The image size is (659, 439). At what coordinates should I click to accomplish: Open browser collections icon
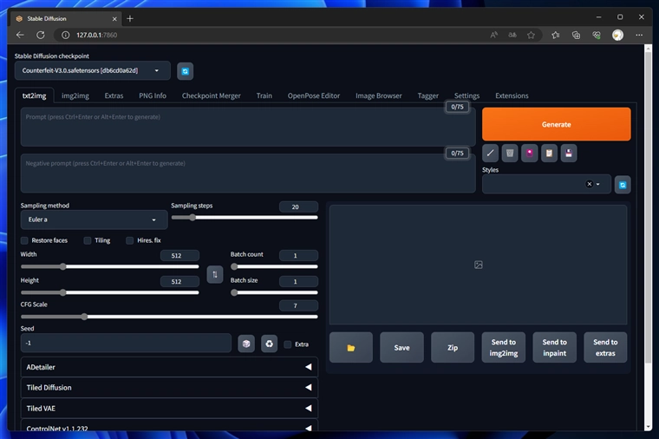[577, 35]
